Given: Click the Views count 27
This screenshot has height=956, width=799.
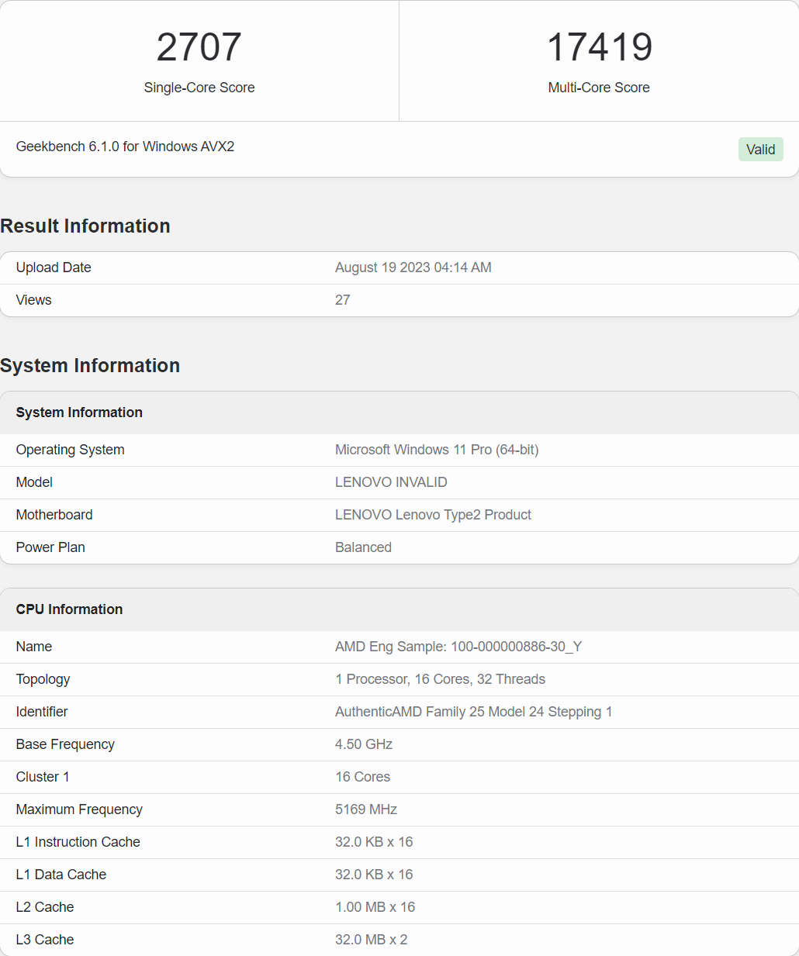Looking at the screenshot, I should [342, 300].
